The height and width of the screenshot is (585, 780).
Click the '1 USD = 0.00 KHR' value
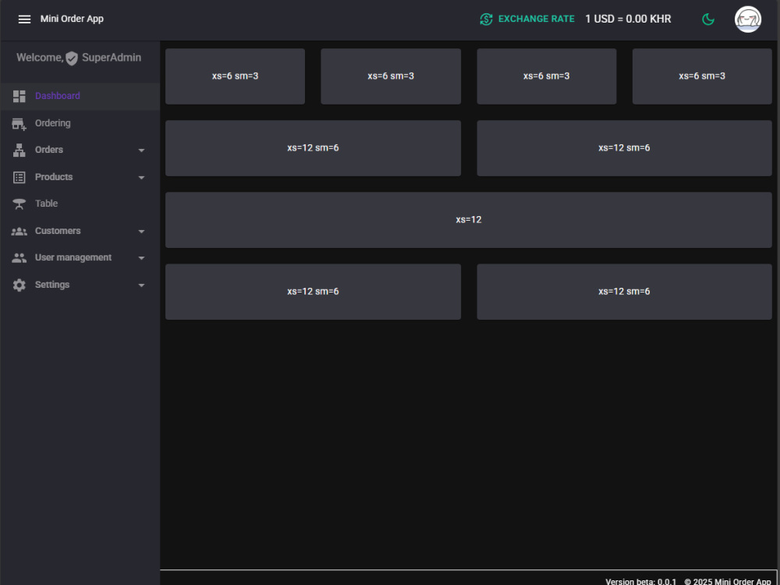[x=628, y=19]
